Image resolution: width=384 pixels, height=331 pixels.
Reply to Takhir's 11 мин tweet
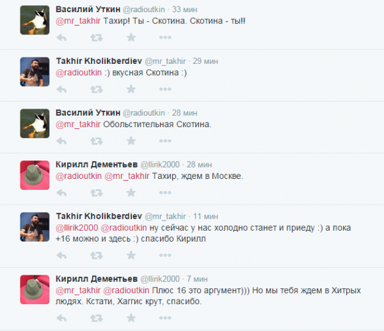(61, 256)
